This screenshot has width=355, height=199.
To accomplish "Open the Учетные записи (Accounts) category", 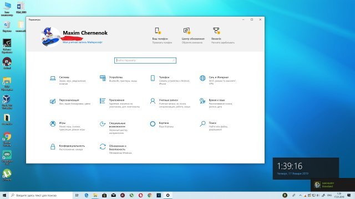I will click(170, 103).
